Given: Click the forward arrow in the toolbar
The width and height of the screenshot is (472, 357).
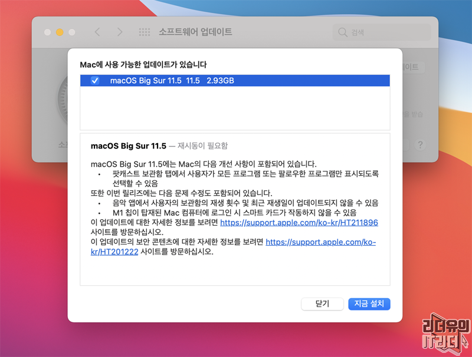Looking at the screenshot, I should [x=120, y=32].
